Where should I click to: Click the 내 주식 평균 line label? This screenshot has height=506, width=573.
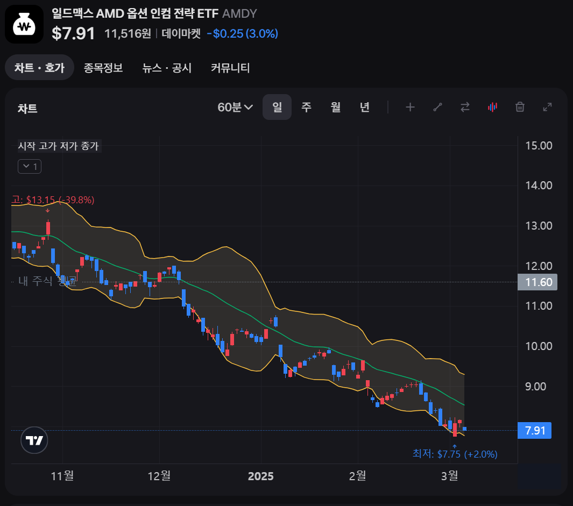47,281
